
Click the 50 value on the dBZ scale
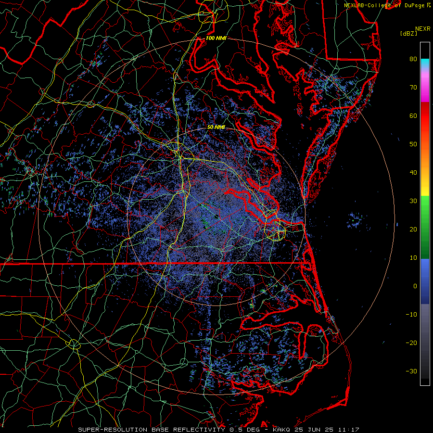[413, 144]
